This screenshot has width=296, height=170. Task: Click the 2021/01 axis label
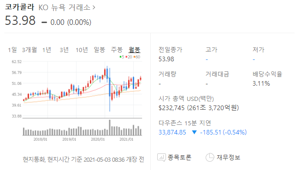click(126, 139)
